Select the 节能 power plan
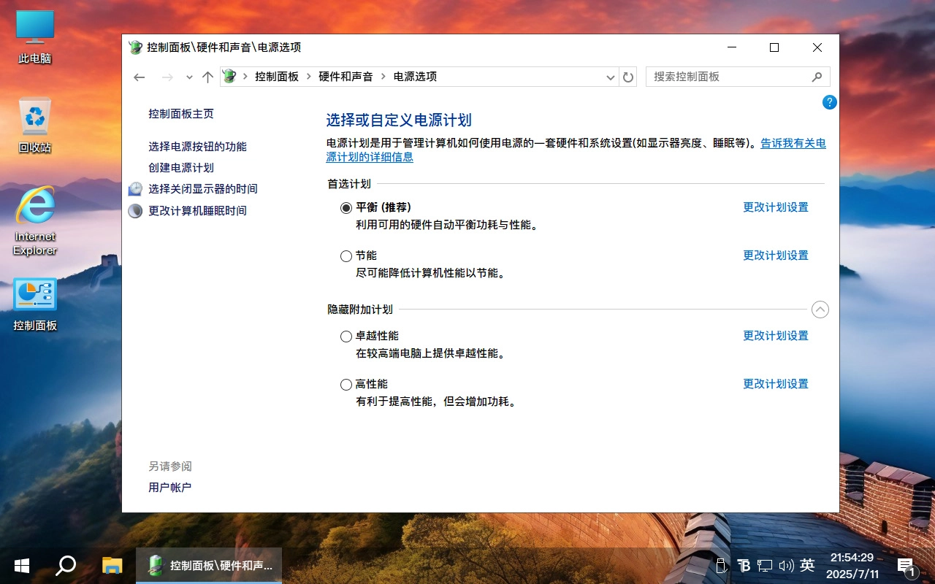This screenshot has width=935, height=584. [x=346, y=255]
